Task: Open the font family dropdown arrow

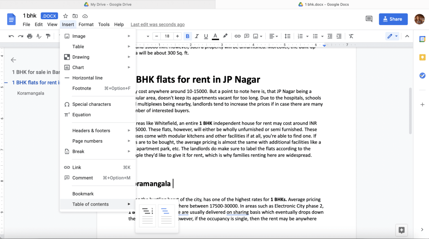Action: [x=148, y=36]
